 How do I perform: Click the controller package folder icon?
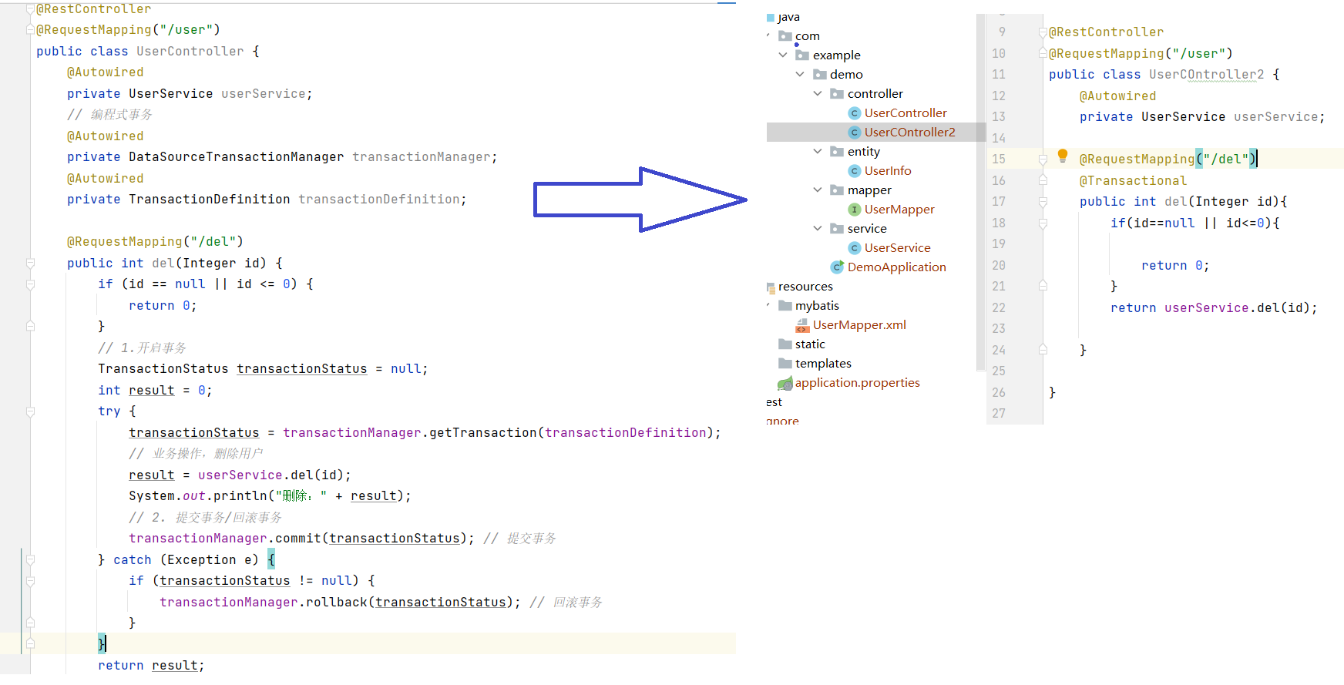coord(837,94)
